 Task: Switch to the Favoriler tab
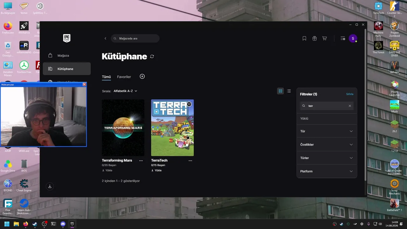pyautogui.click(x=124, y=77)
